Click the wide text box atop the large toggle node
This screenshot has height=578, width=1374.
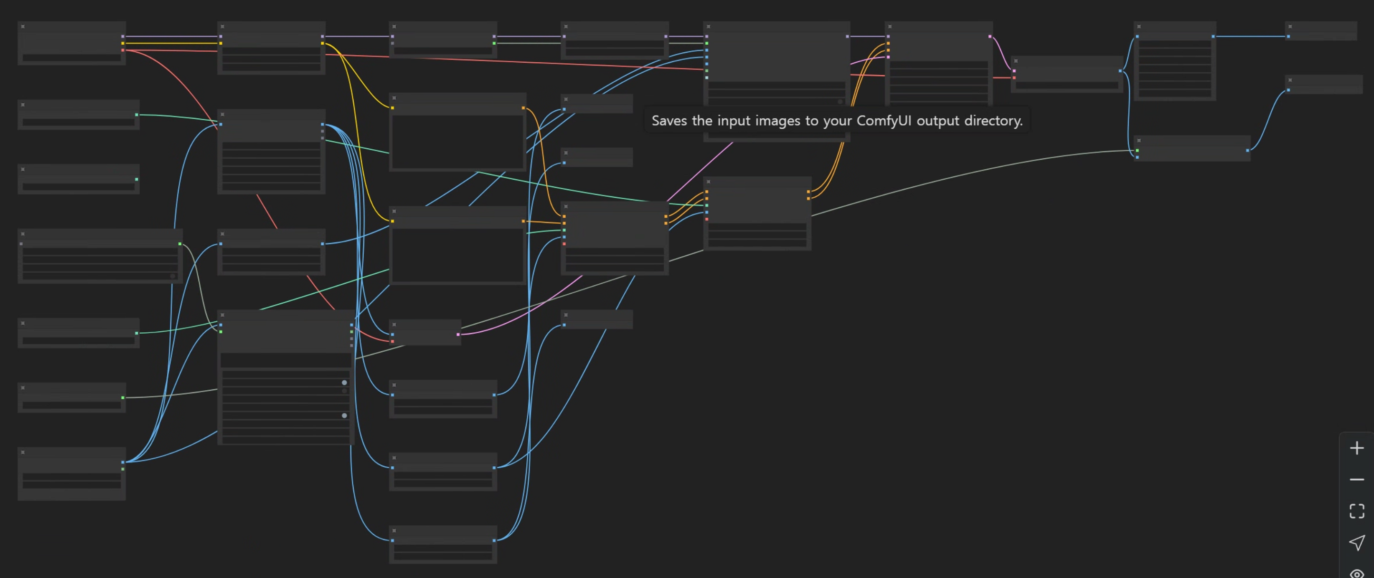(285, 360)
